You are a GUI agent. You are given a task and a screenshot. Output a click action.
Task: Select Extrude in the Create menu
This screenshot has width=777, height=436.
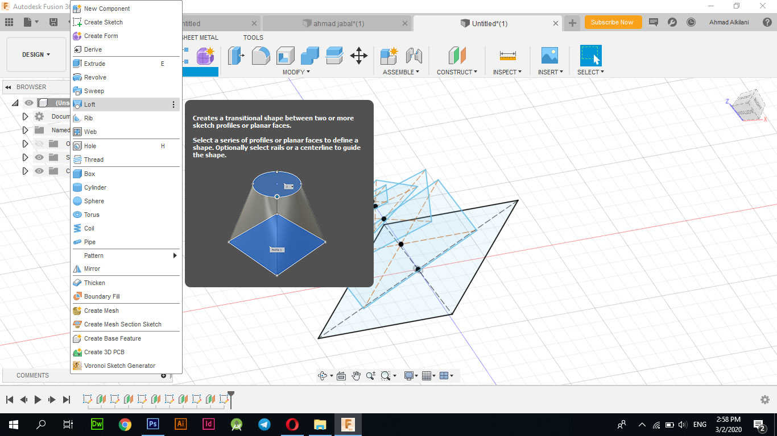[x=125, y=64]
